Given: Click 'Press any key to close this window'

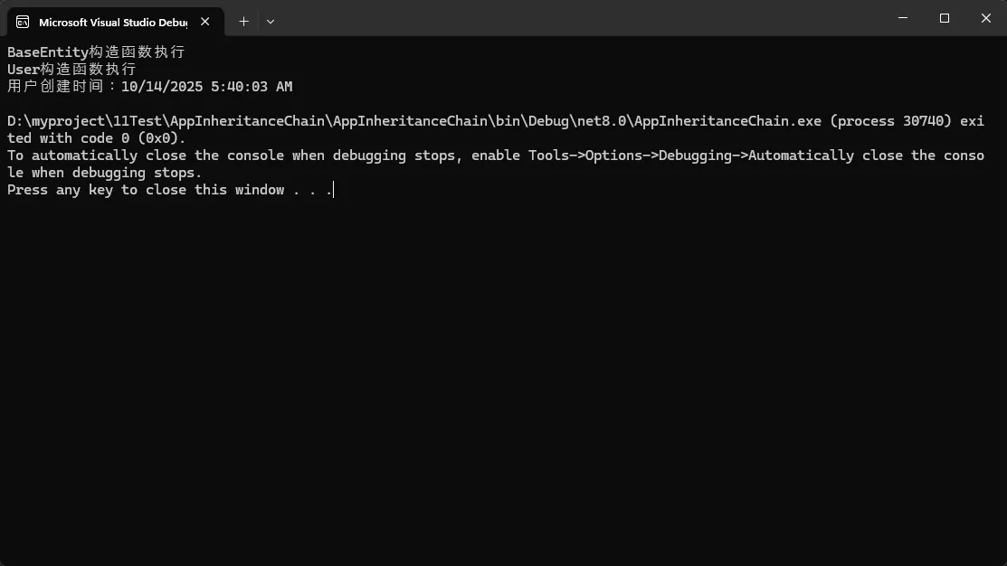Looking at the screenshot, I should click(146, 190).
